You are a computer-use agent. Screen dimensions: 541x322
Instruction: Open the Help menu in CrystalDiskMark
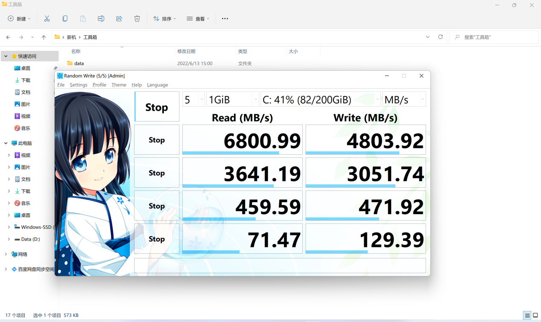click(137, 85)
